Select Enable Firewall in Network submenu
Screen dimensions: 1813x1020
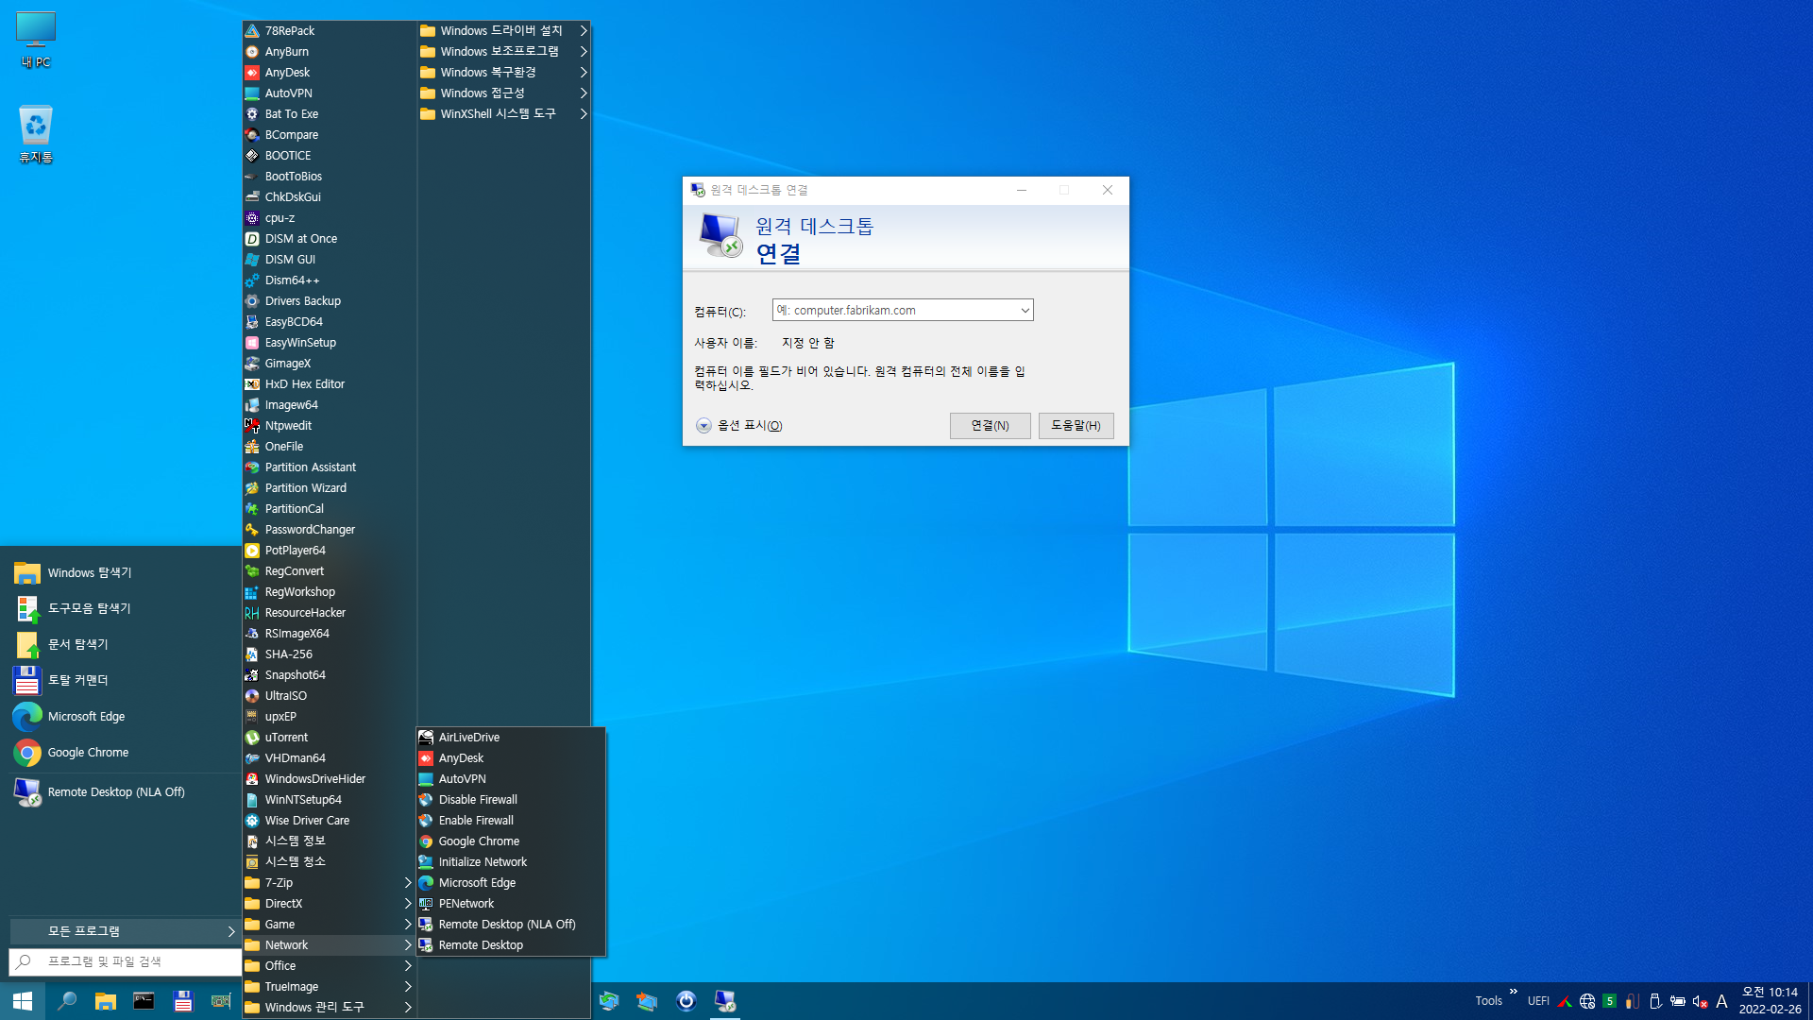point(510,821)
